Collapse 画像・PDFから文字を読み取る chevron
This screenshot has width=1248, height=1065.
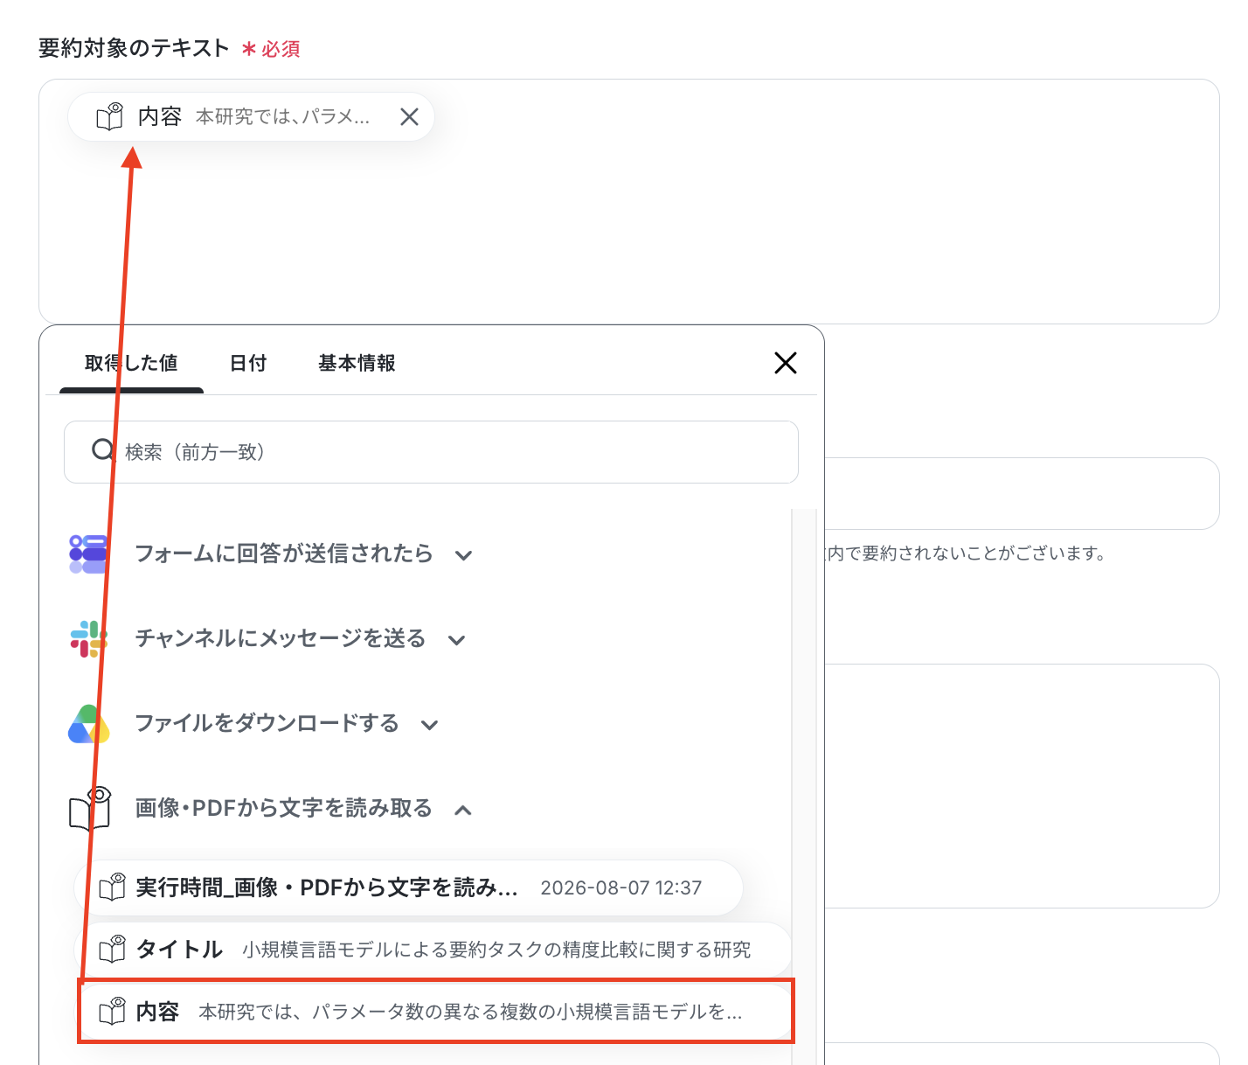(x=464, y=810)
